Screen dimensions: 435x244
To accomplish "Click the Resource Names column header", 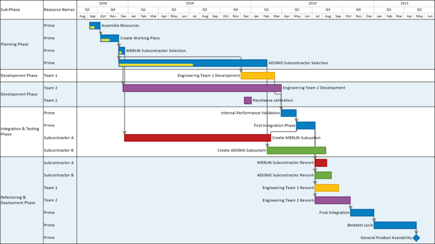I will click(60, 10).
